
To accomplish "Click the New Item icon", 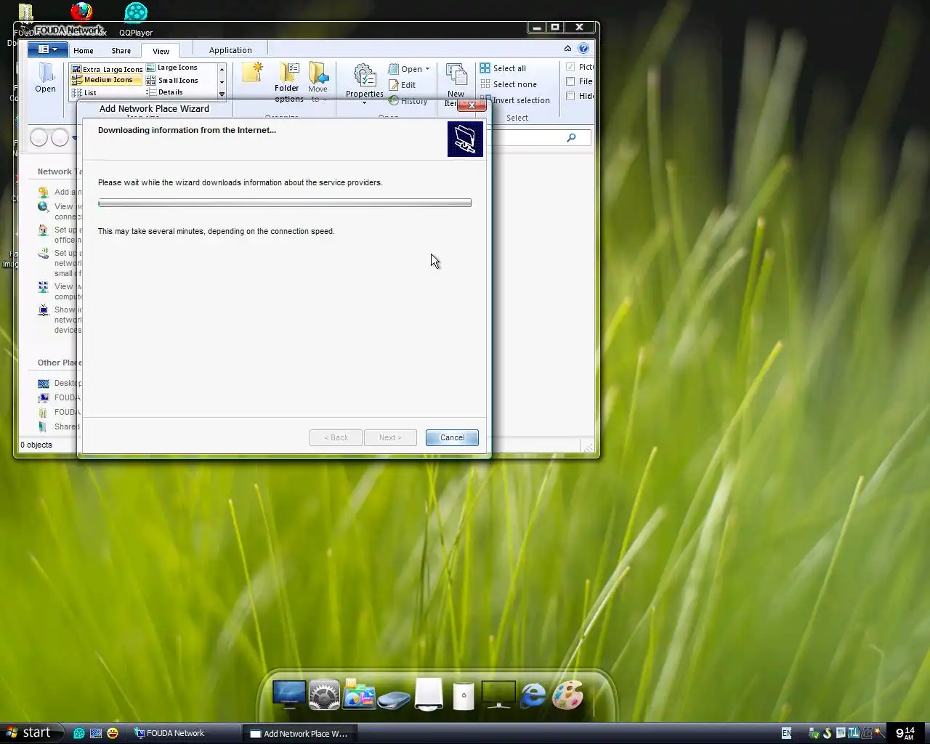I will pos(456,76).
